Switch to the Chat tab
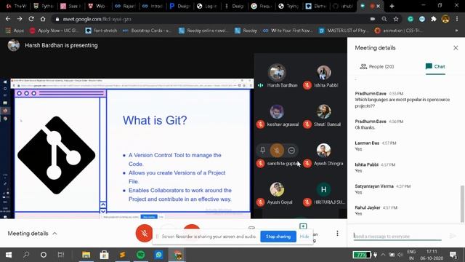 pos(435,66)
